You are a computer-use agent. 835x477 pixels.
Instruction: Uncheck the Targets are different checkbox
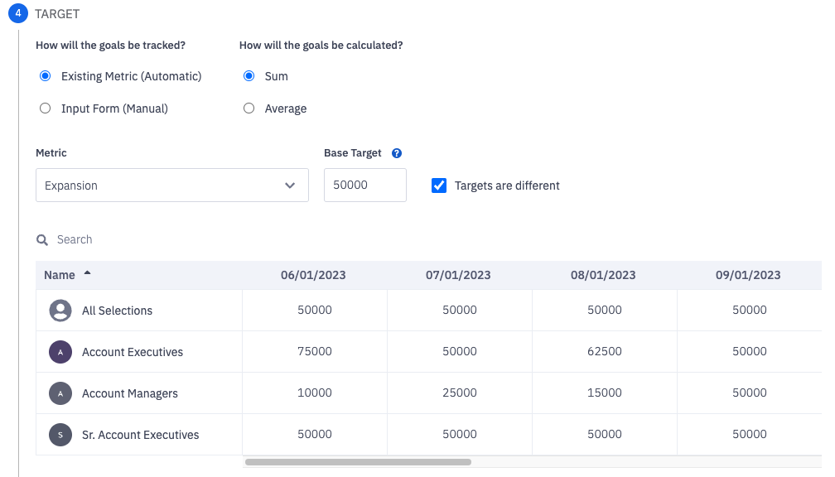(x=439, y=185)
